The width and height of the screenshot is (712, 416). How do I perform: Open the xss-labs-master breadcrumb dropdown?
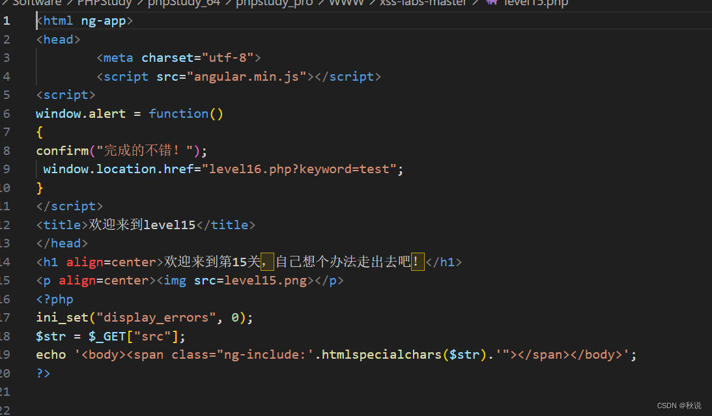tap(423, 3)
